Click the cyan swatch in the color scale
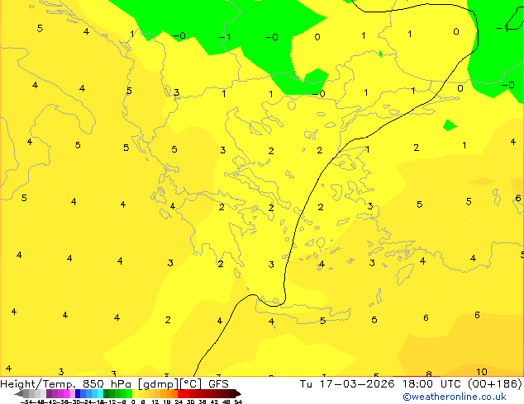 pyautogui.click(x=100, y=394)
